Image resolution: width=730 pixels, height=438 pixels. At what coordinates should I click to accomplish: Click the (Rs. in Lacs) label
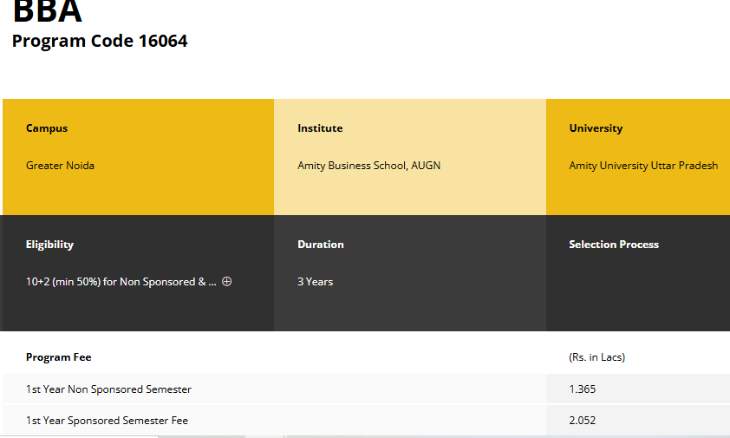click(x=596, y=357)
